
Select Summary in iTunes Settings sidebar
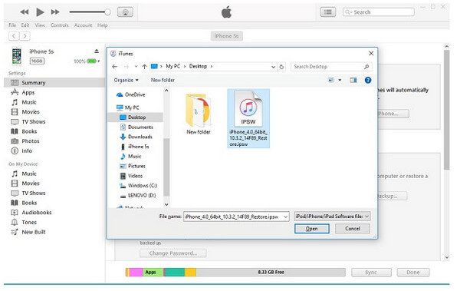(54, 83)
